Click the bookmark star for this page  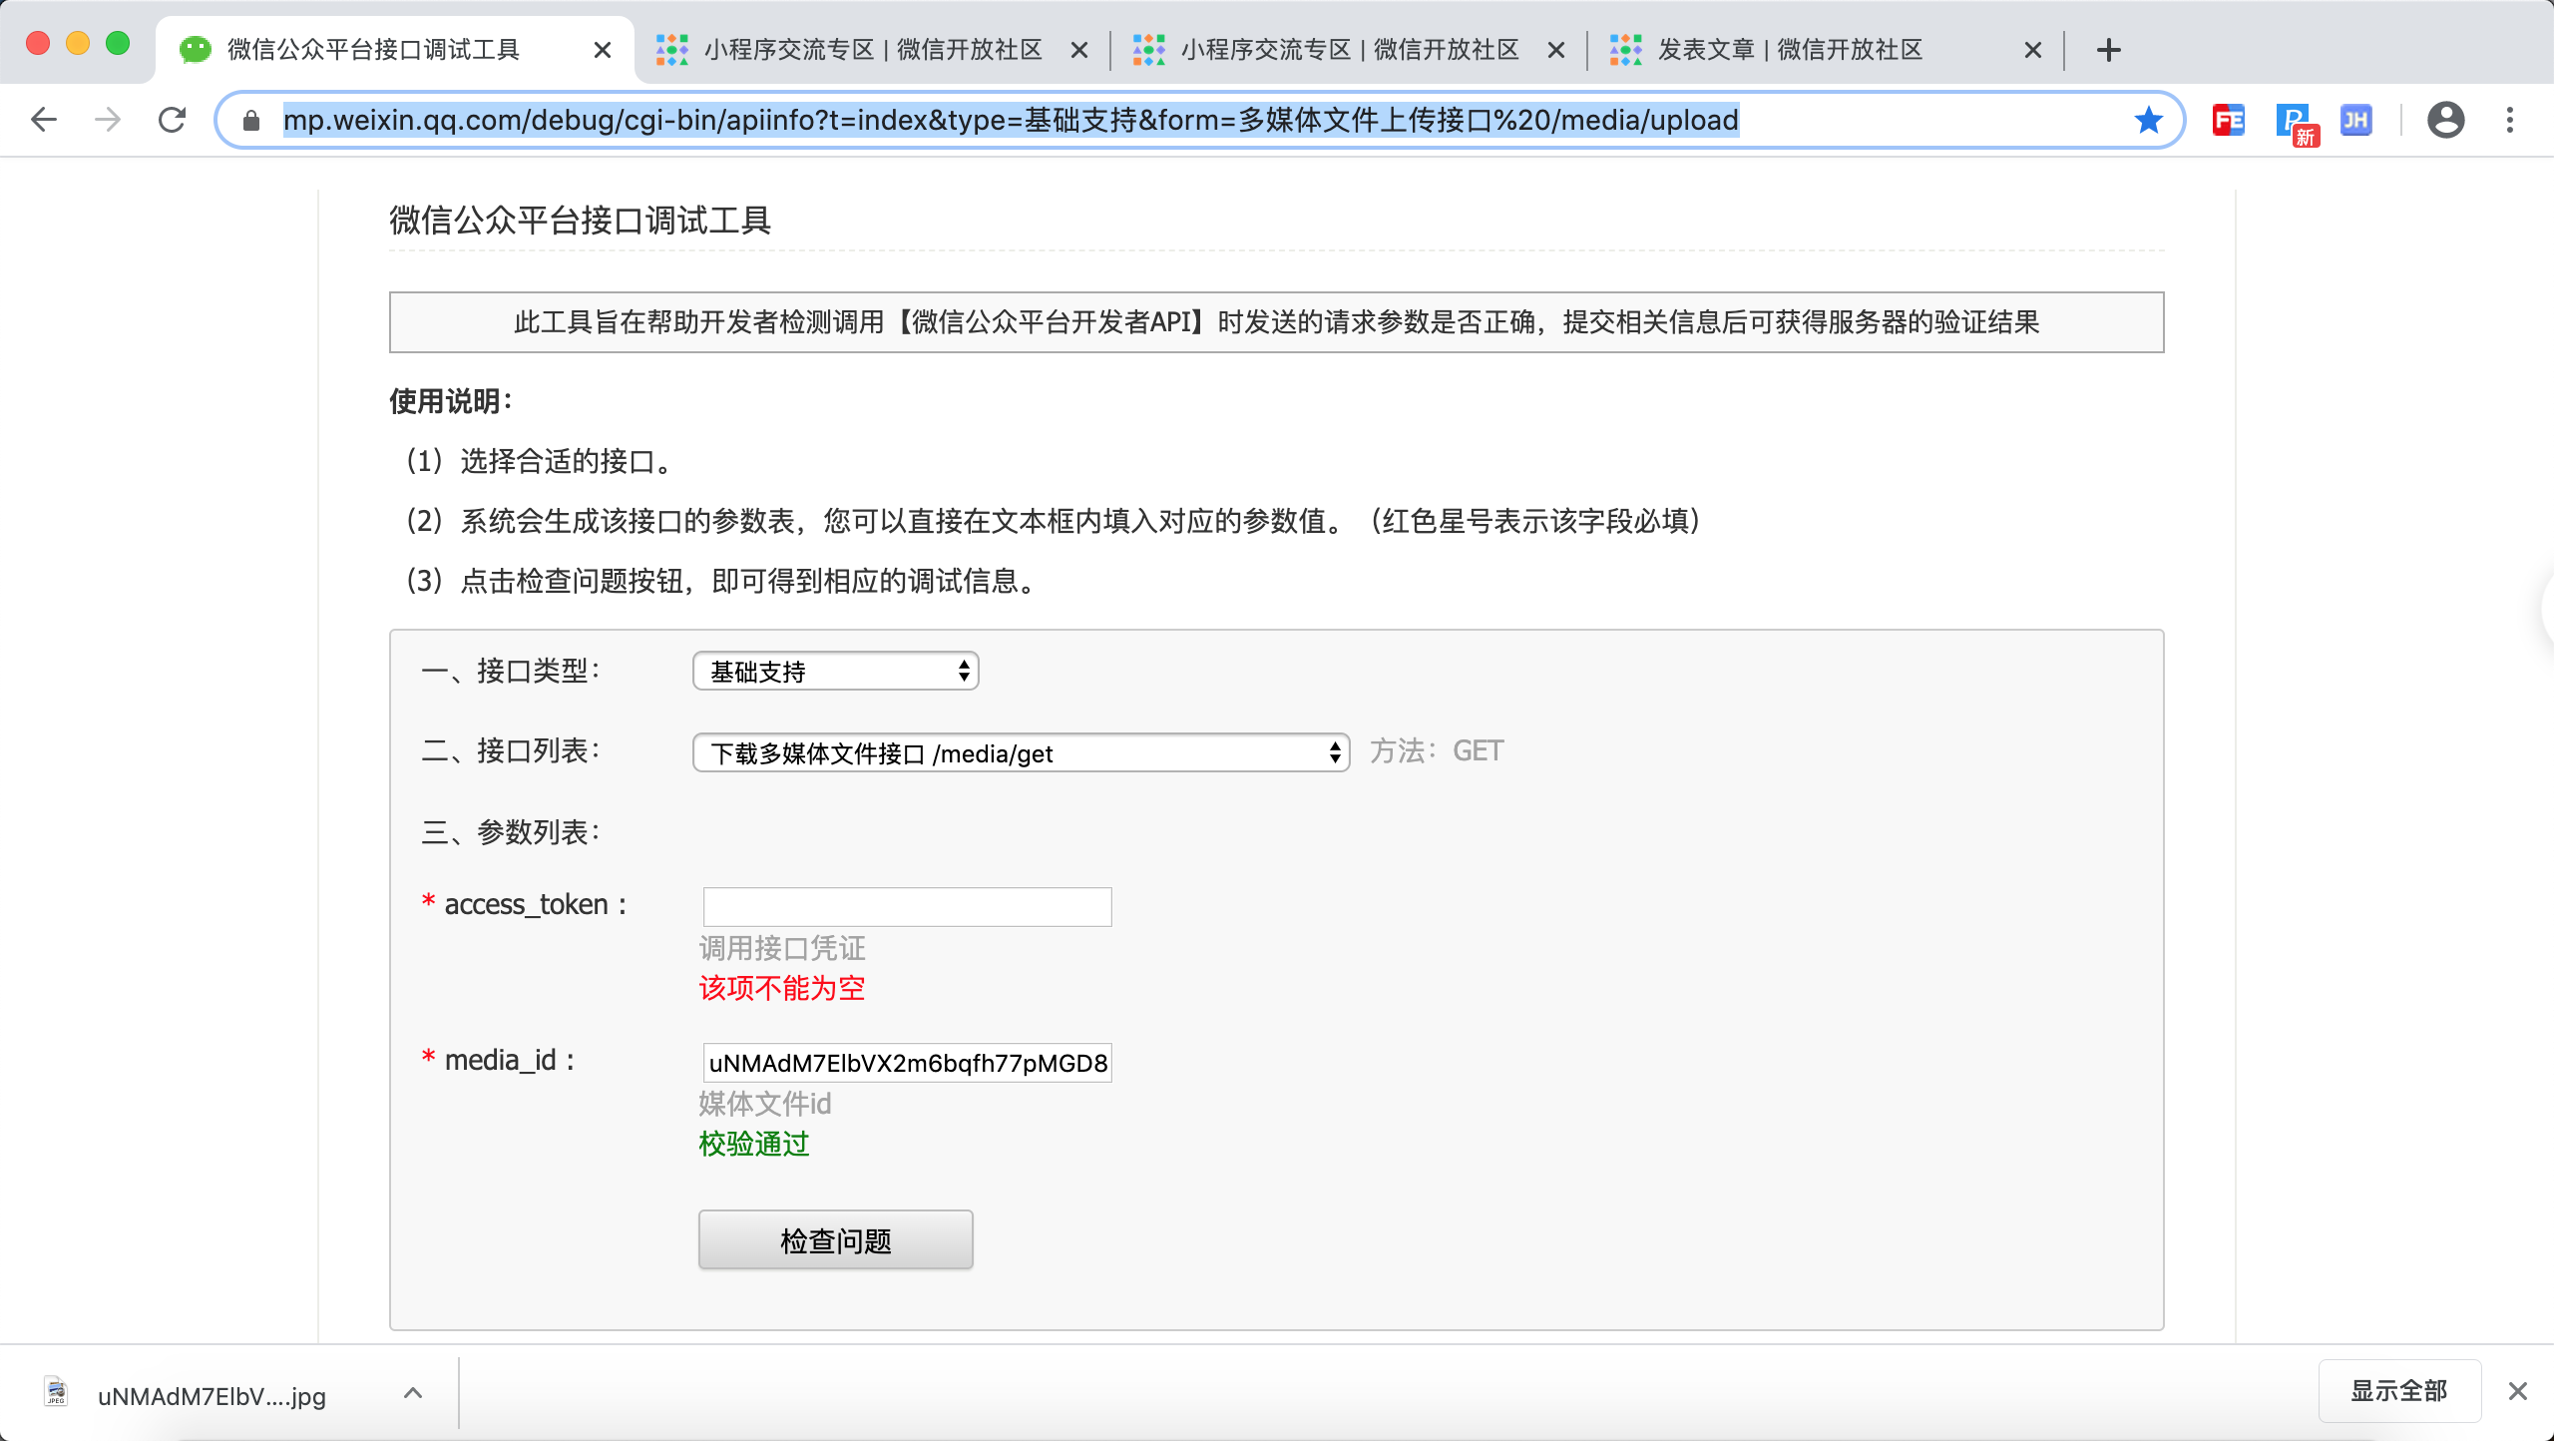pos(2149,120)
